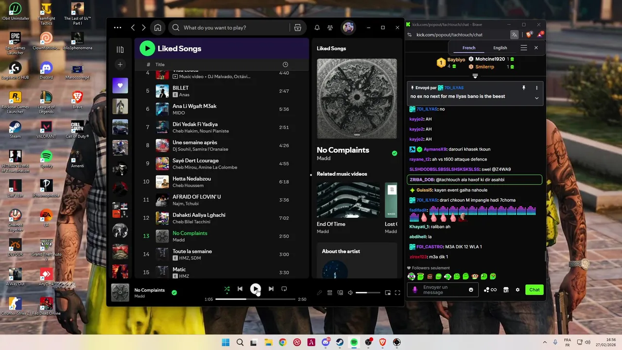Open pinned message three-dot options
The width and height of the screenshot is (622, 350).
pos(536,88)
